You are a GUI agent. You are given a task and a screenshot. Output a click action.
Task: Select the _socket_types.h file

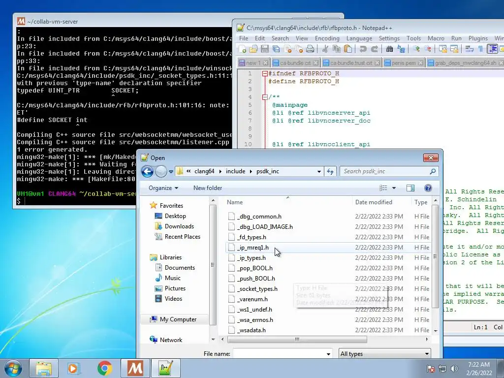click(x=257, y=289)
